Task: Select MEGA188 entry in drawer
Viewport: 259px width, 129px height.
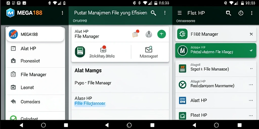Action: (x=35, y=34)
